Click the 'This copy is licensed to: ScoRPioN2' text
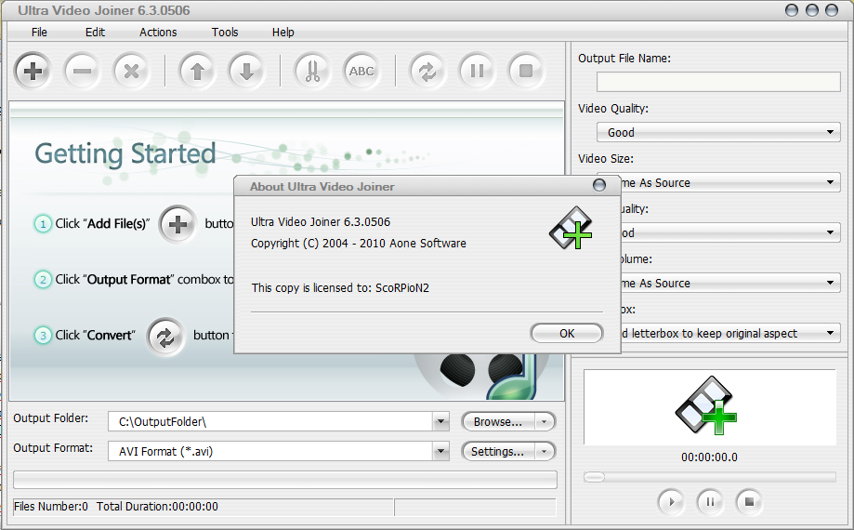Image resolution: width=854 pixels, height=530 pixels. 340,287
